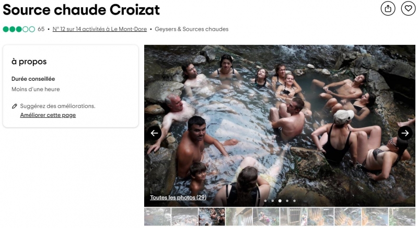Save to favorites with heart icon
The height and width of the screenshot is (228, 418).
408,8
